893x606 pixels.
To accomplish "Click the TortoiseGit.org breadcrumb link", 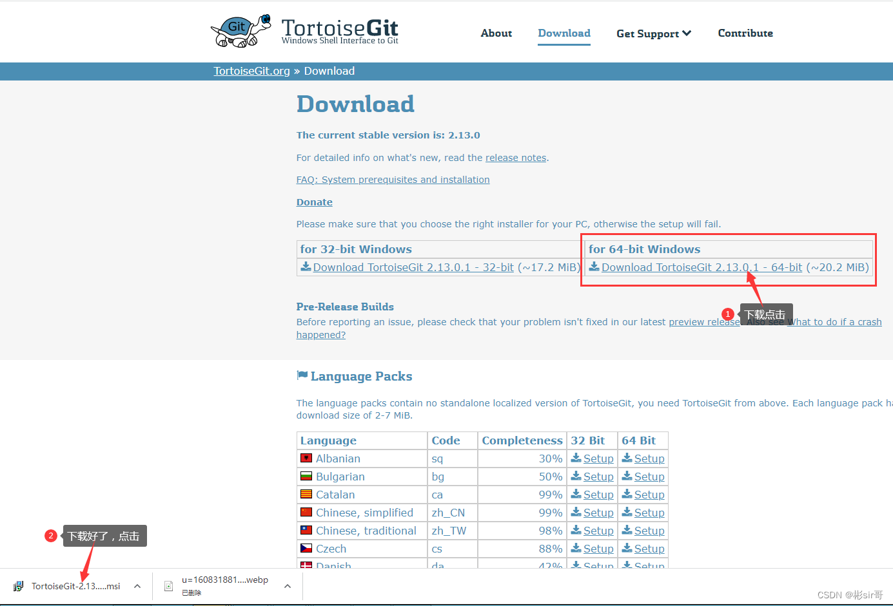I will pyautogui.click(x=252, y=71).
